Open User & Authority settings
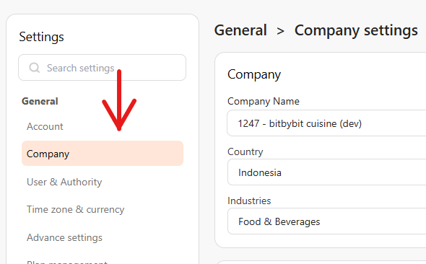The image size is (426, 264). click(x=64, y=182)
